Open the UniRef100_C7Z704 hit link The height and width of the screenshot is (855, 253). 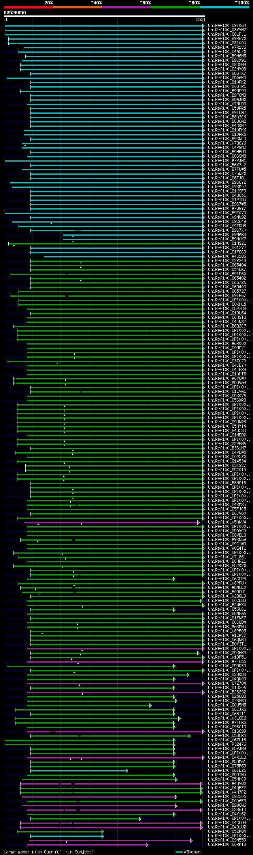[227, 684]
